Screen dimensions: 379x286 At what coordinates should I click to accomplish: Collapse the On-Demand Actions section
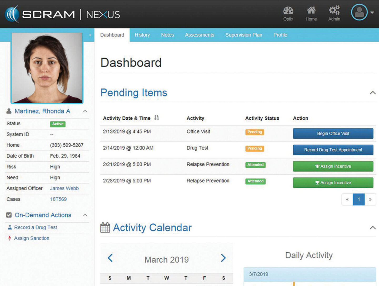pos(85,215)
